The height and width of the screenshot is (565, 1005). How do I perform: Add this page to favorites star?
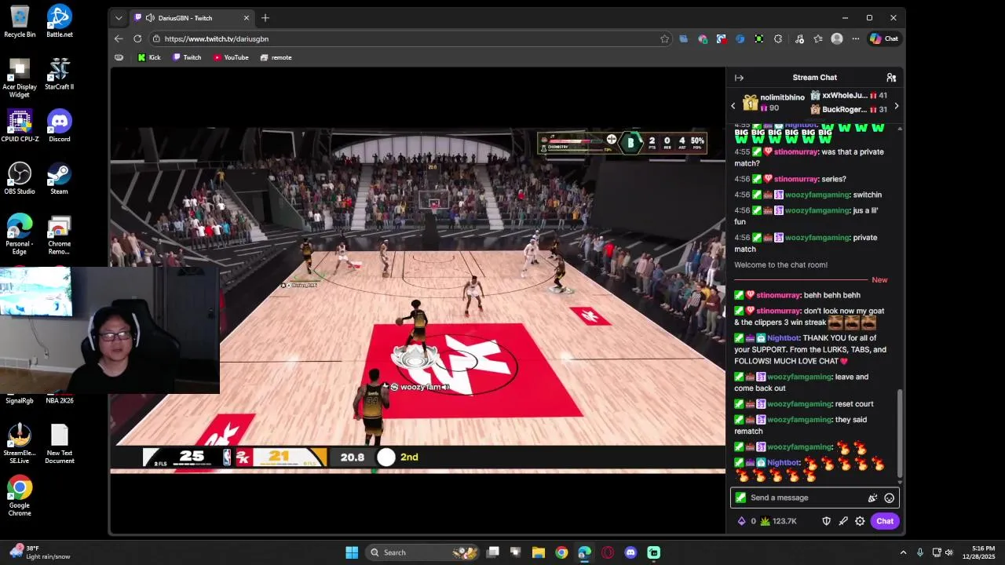pos(664,38)
